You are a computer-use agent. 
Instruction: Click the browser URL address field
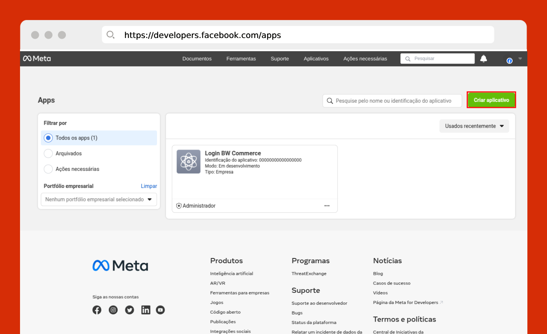coord(298,35)
